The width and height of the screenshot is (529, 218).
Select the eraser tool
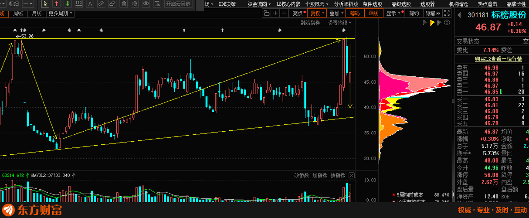(x=112, y=4)
